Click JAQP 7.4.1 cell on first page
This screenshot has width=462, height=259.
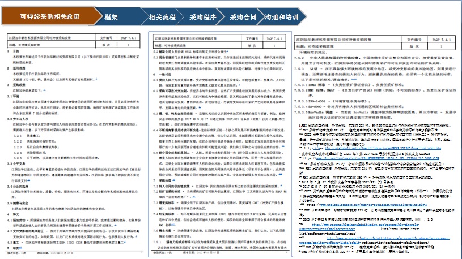coord(128,38)
